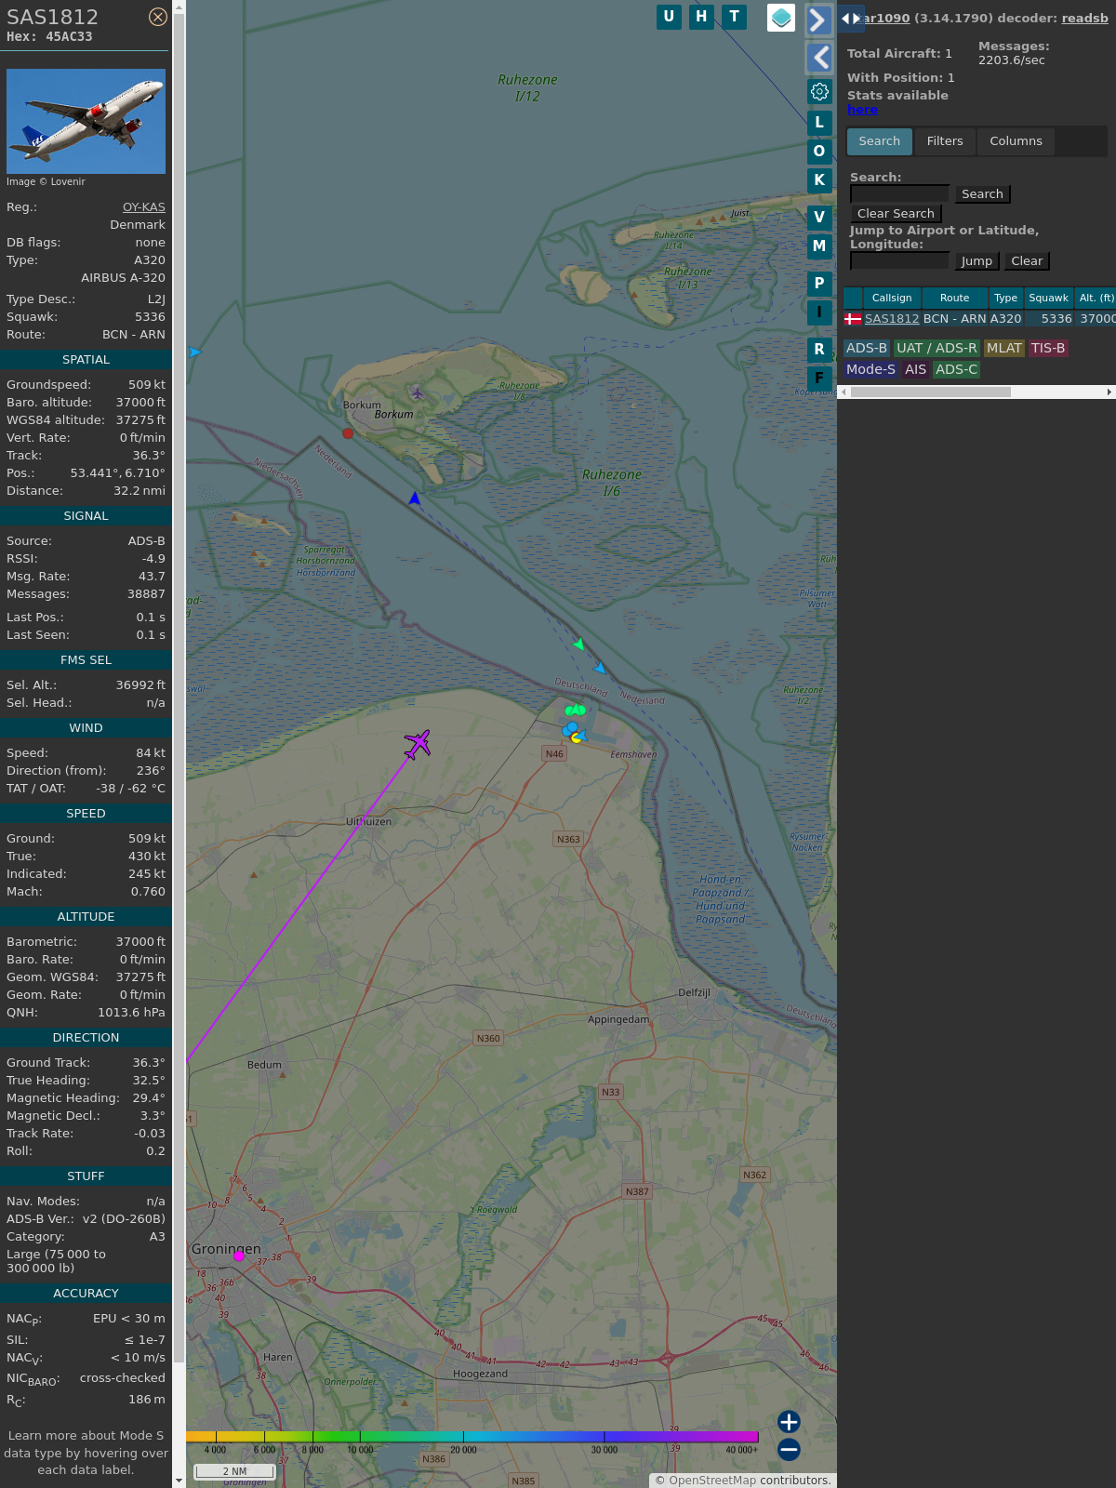The height and width of the screenshot is (1488, 1116).
Task: Close the SAS1812 aircraft info panel
Action: point(158,17)
